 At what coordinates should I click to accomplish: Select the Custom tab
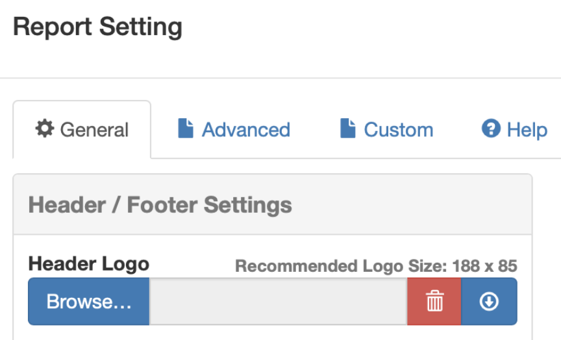[386, 130]
